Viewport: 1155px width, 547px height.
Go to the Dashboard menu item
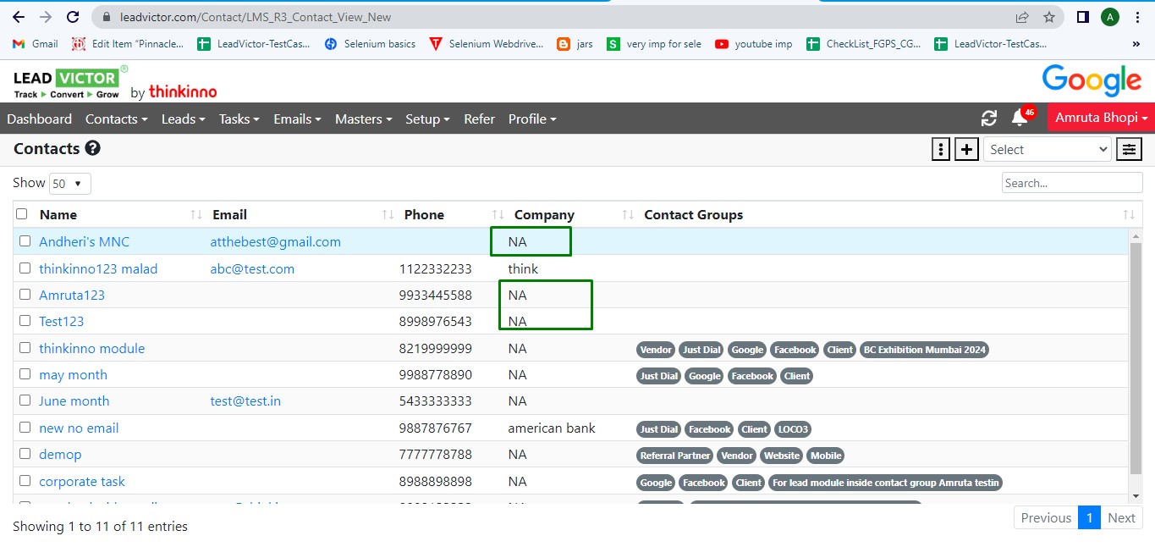point(40,119)
